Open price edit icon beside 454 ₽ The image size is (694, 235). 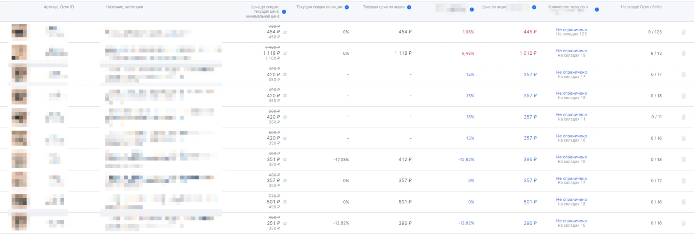click(285, 32)
